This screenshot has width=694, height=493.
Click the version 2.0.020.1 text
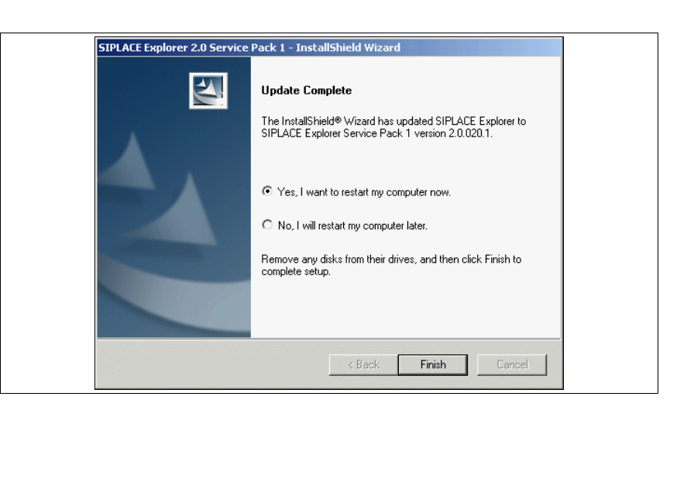tap(453, 133)
